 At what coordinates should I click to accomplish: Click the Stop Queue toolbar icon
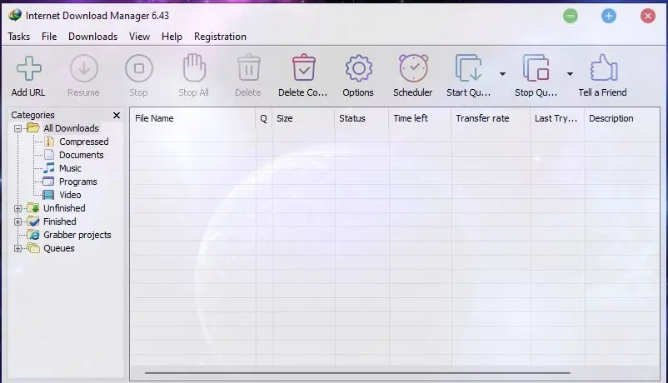coord(536,67)
